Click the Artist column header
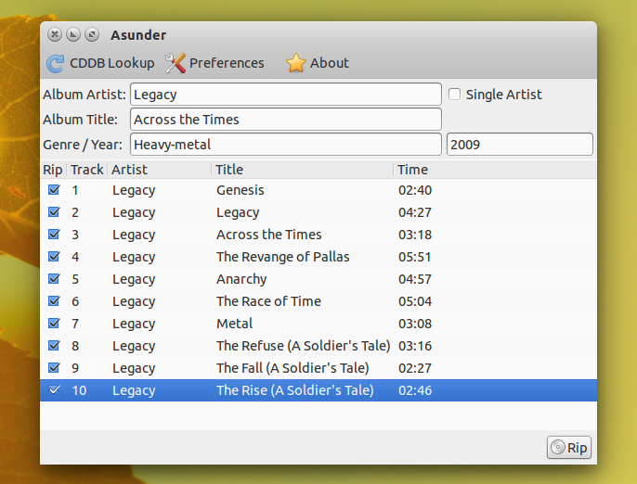This screenshot has width=637, height=484. tap(160, 170)
